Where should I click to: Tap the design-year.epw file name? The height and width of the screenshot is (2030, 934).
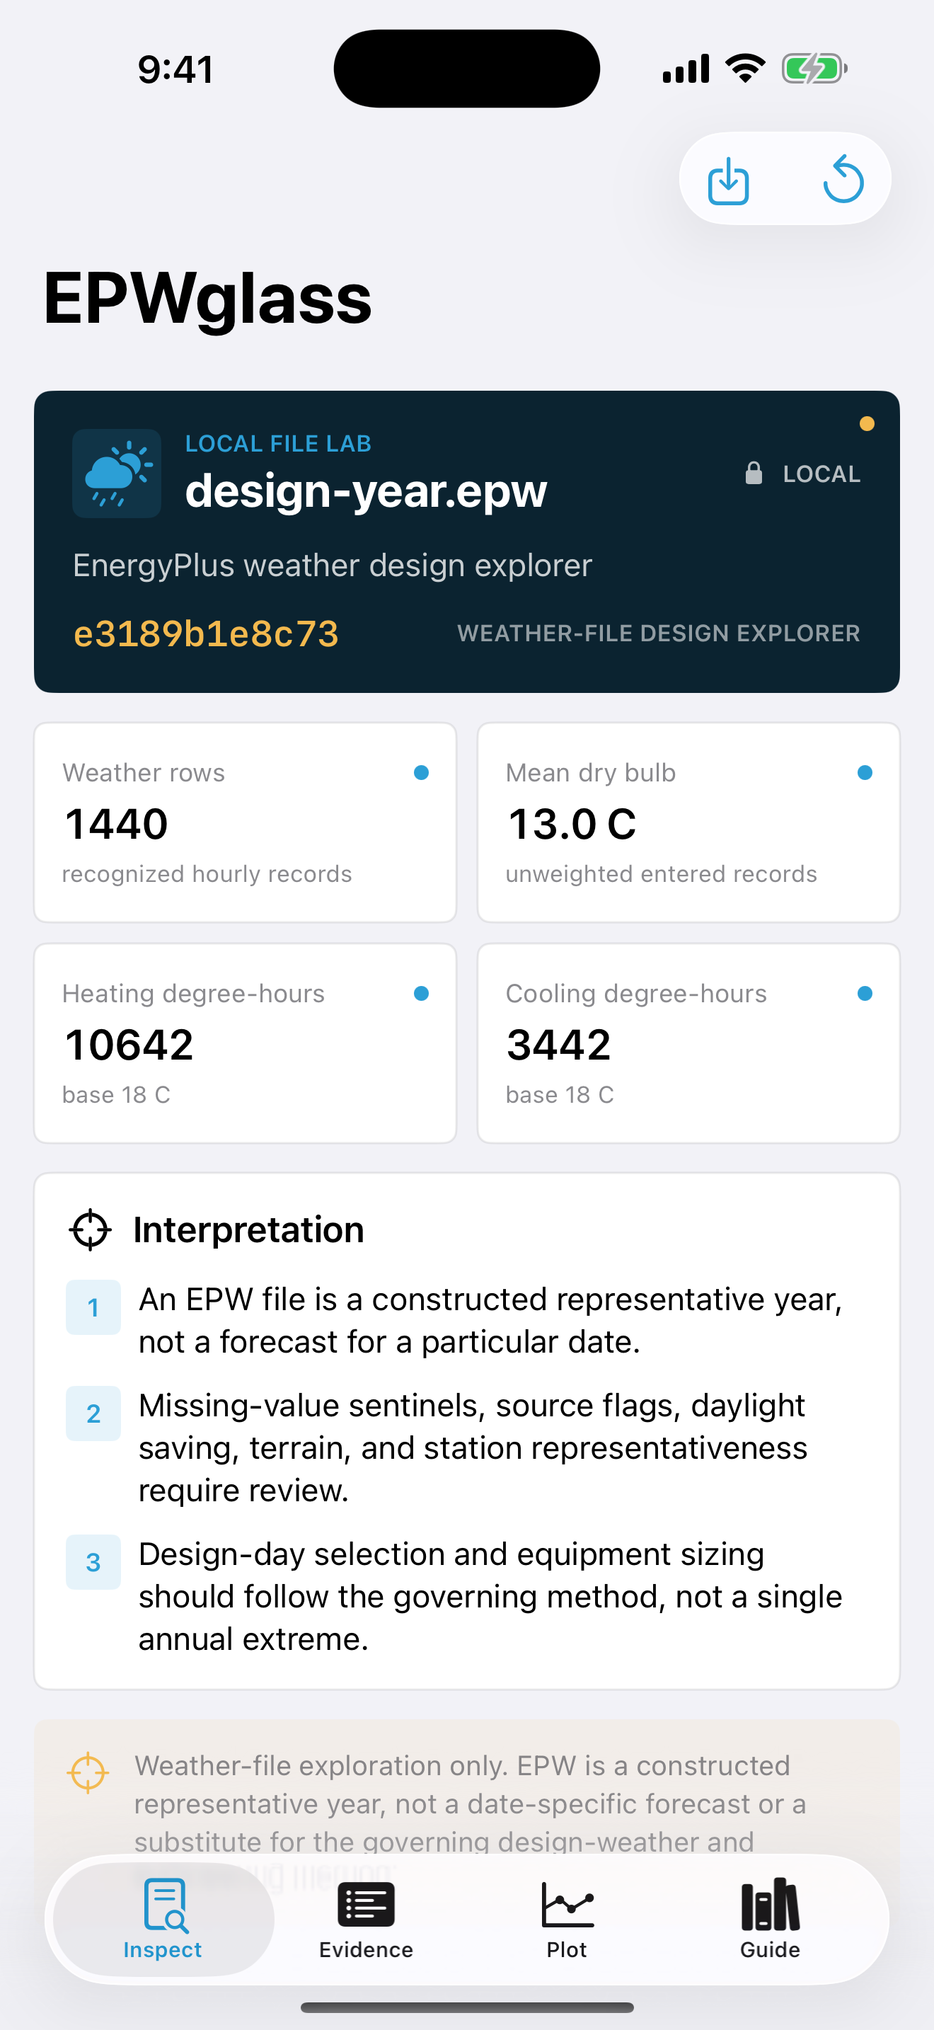[x=367, y=491]
